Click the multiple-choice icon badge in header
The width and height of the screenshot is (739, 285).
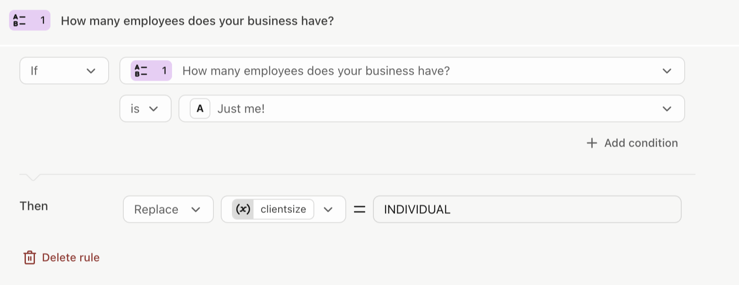click(x=29, y=20)
